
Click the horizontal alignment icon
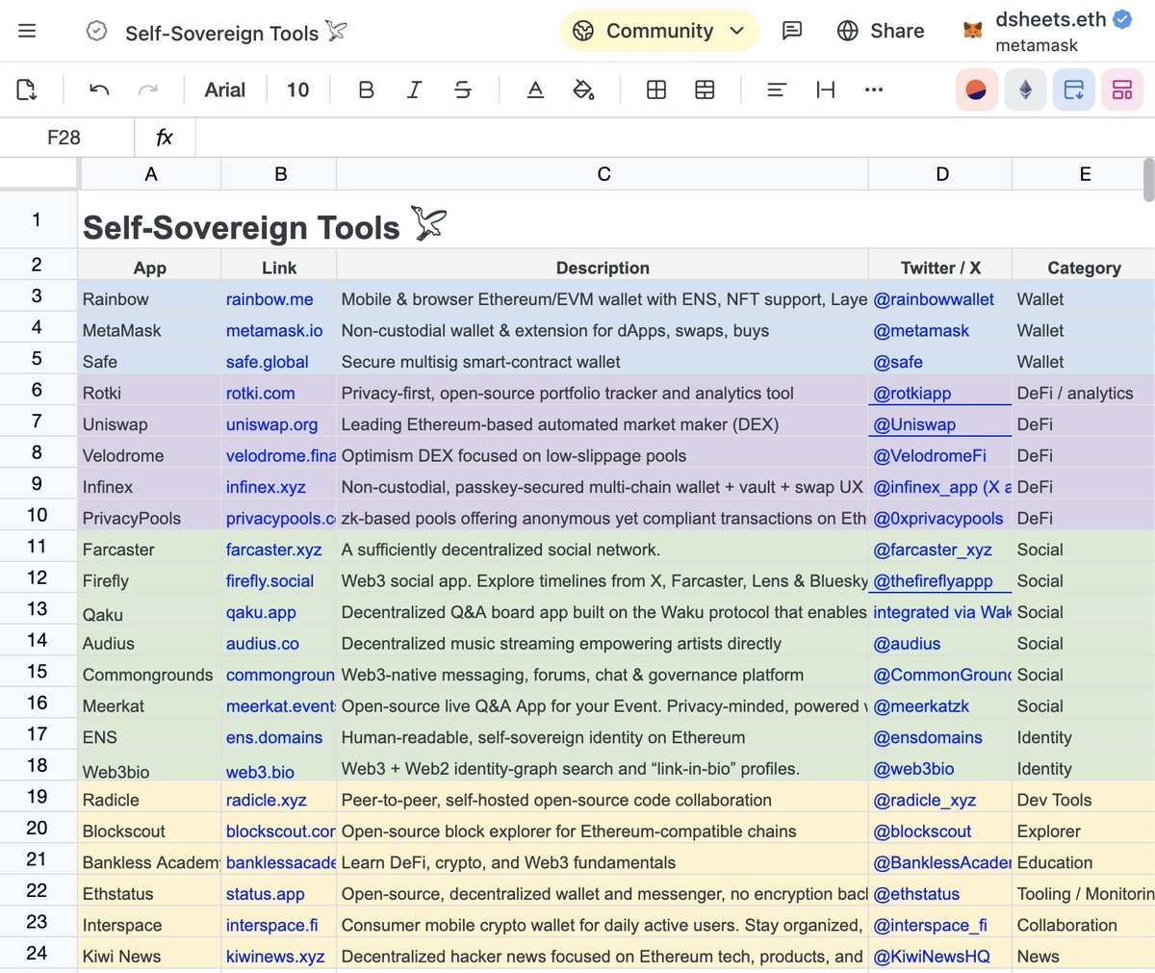pyautogui.click(x=776, y=90)
